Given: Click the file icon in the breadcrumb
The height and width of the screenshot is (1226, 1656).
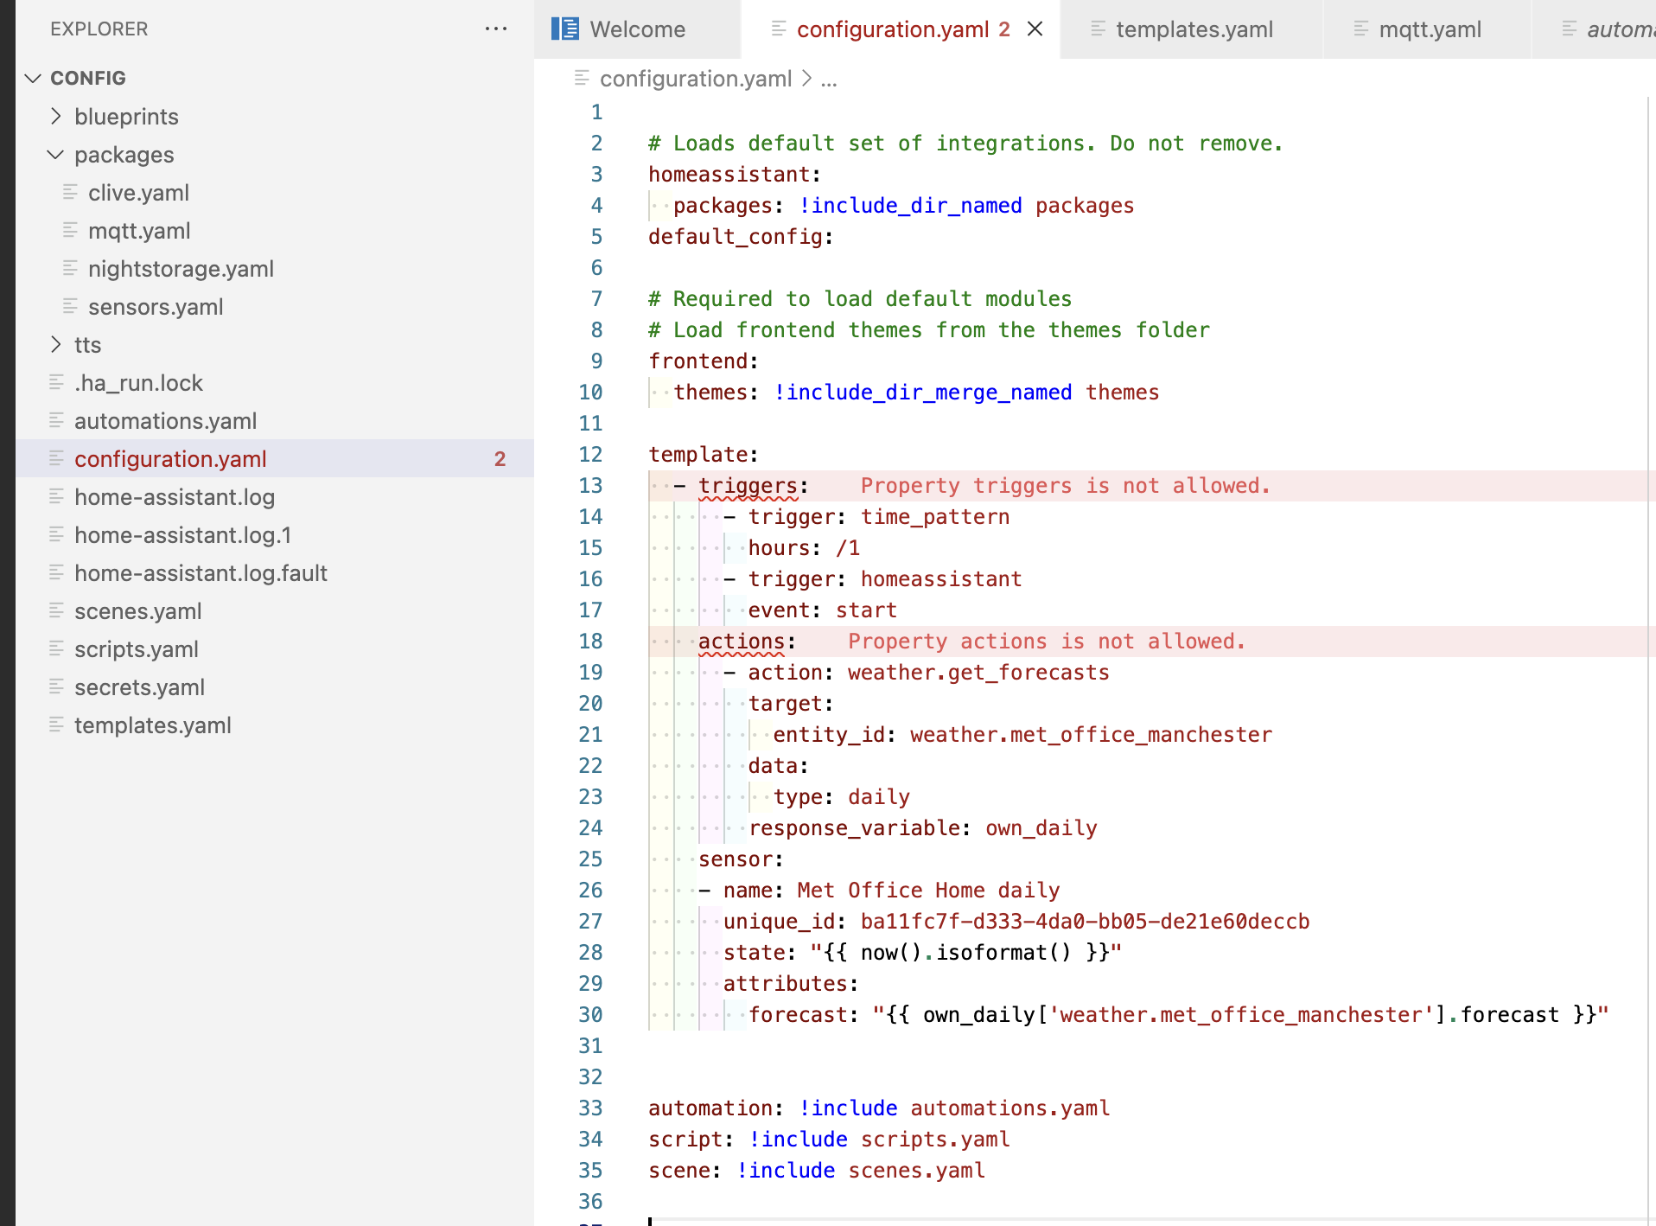Looking at the screenshot, I should point(582,79).
